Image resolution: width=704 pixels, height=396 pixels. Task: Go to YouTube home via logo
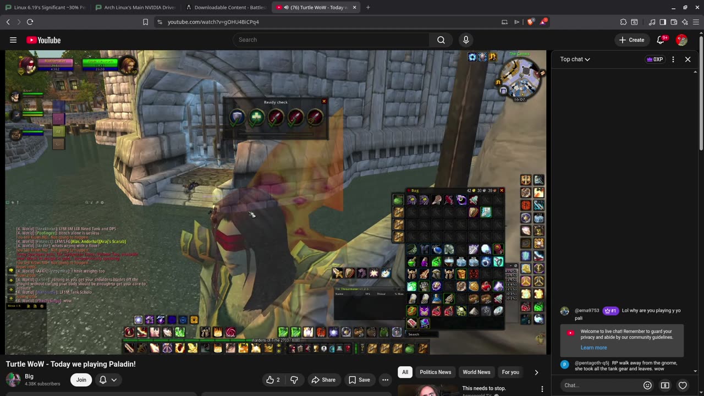[43, 40]
